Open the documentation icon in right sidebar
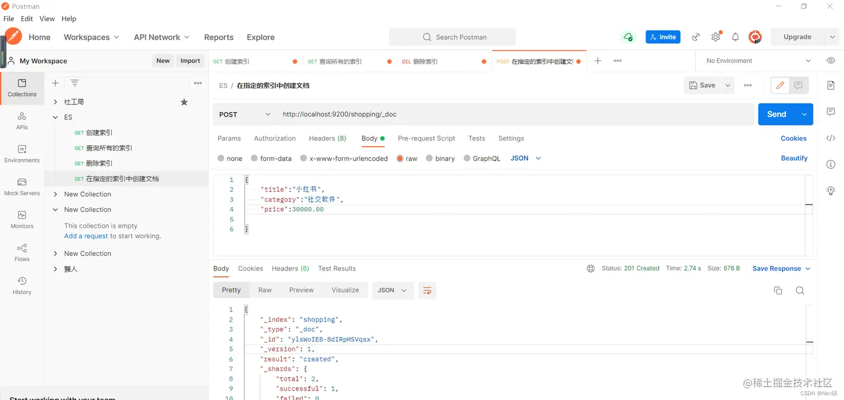The image size is (844, 400). (x=831, y=85)
